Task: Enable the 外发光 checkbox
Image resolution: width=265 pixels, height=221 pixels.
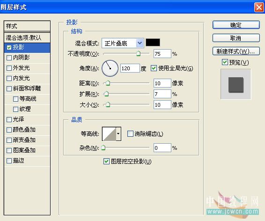Action: [x=9, y=68]
